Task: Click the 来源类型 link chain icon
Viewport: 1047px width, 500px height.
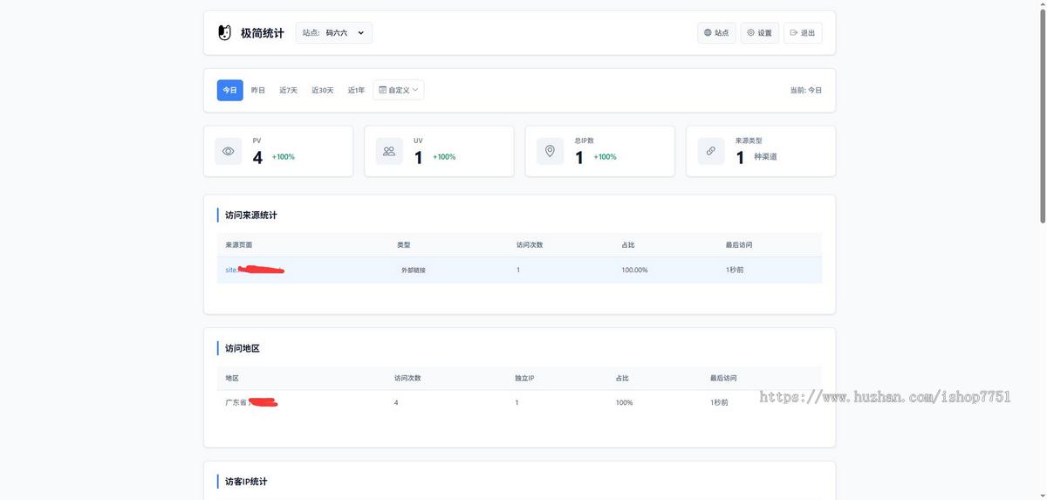Action: pos(711,151)
